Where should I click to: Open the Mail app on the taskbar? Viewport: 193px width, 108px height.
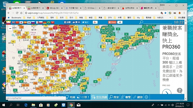(79, 105)
